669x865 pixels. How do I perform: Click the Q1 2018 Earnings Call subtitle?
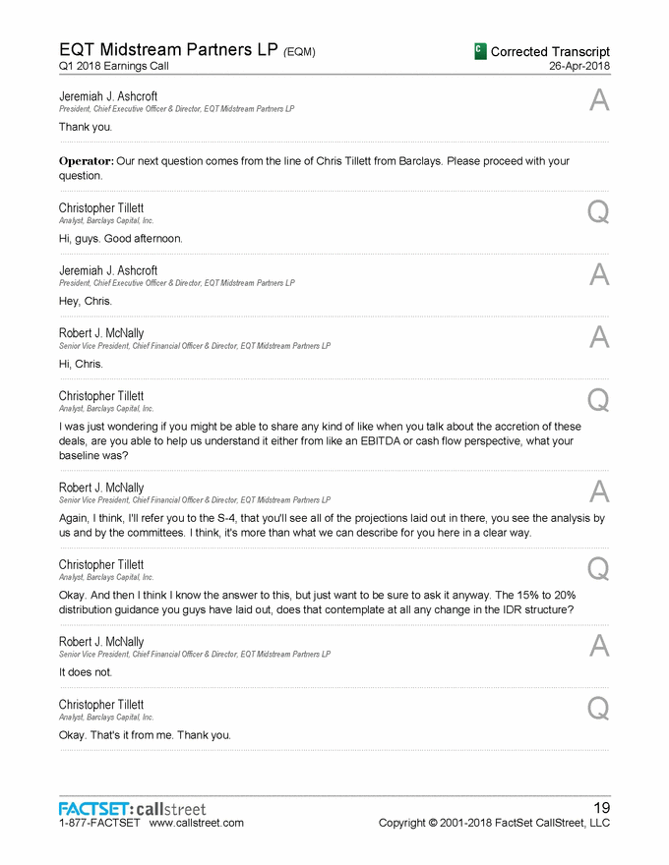pyautogui.click(x=113, y=66)
